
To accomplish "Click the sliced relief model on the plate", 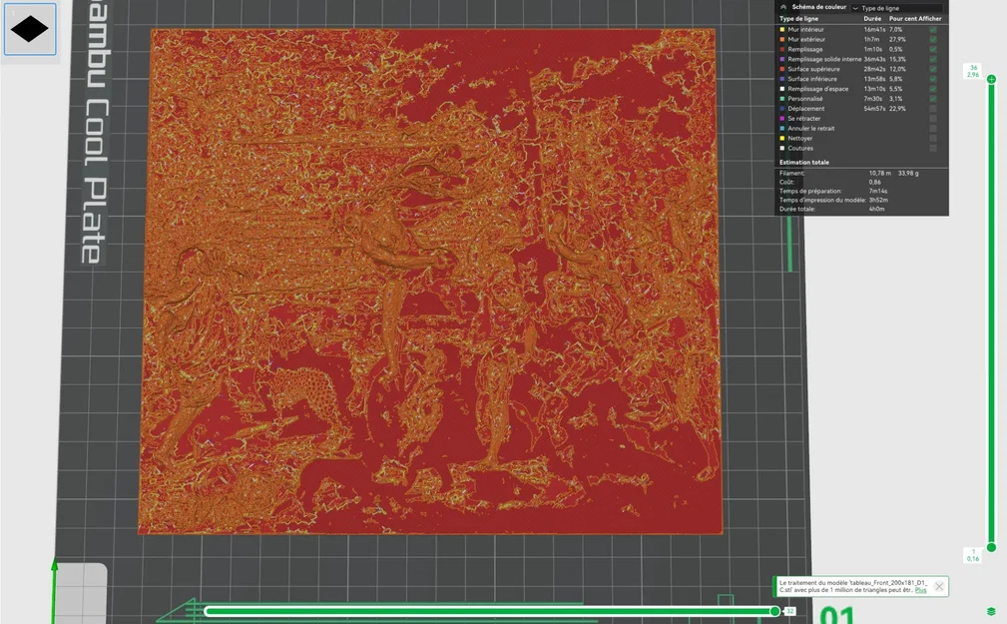I will pos(430,281).
